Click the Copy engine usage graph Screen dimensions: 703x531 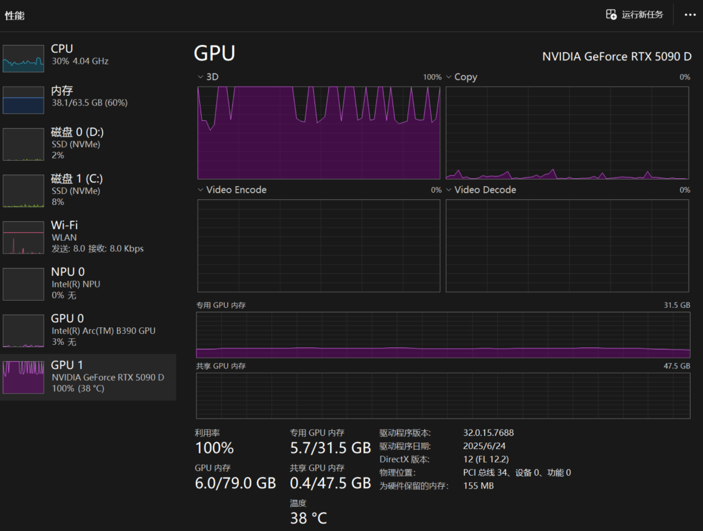(x=567, y=133)
